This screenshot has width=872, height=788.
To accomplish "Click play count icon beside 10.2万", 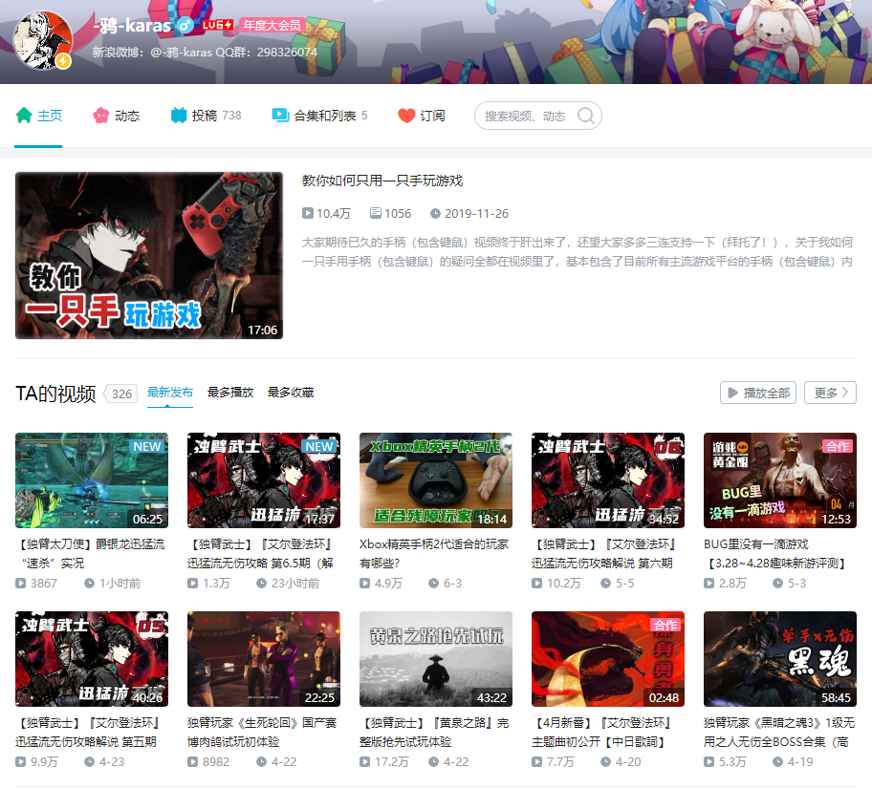I will [x=536, y=584].
